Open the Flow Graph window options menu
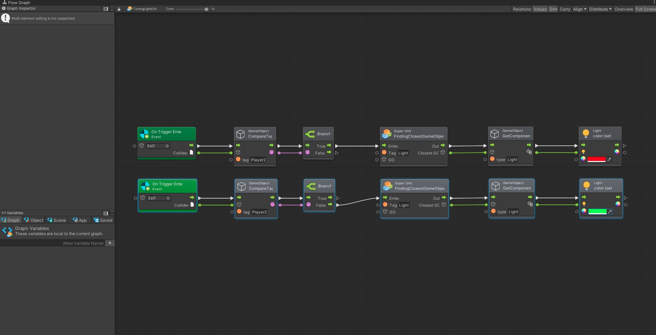Viewport: 656px width, 335px height. click(x=654, y=2)
